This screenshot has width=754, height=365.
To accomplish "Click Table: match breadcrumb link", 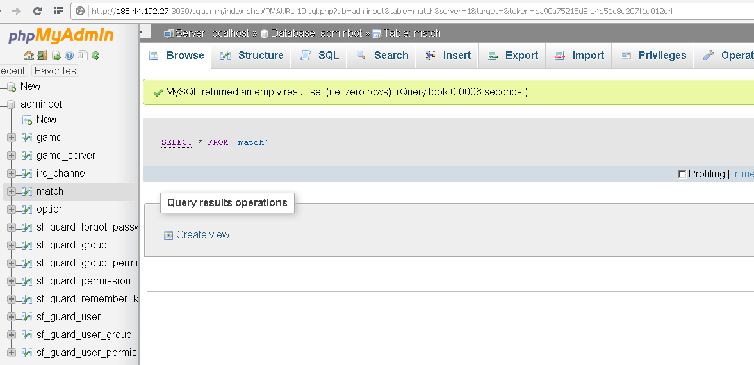I will point(412,33).
